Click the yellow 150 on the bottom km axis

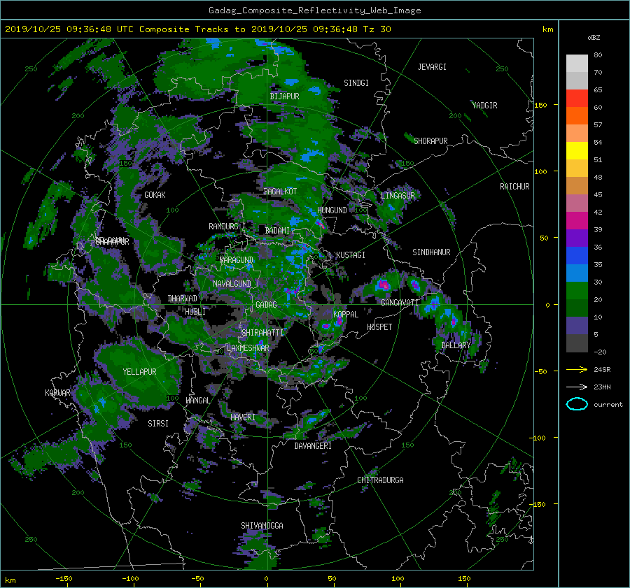click(x=464, y=578)
